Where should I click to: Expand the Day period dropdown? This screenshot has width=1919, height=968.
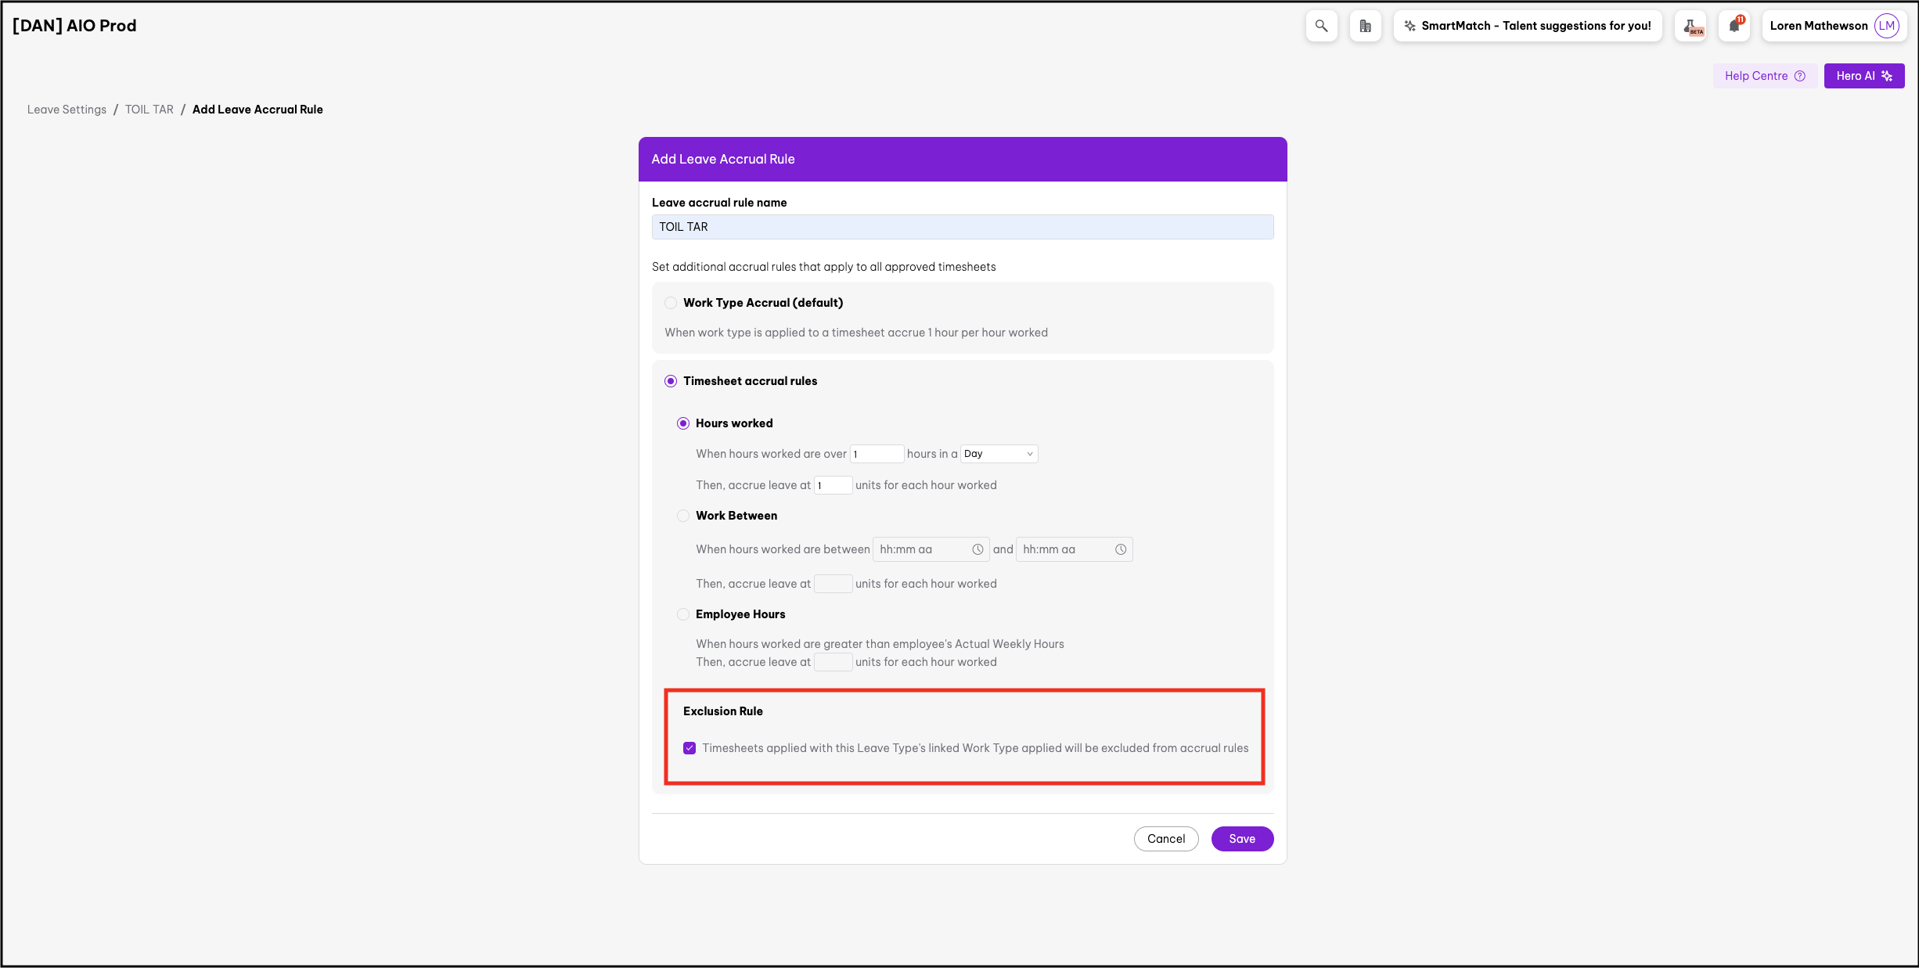[x=999, y=454]
